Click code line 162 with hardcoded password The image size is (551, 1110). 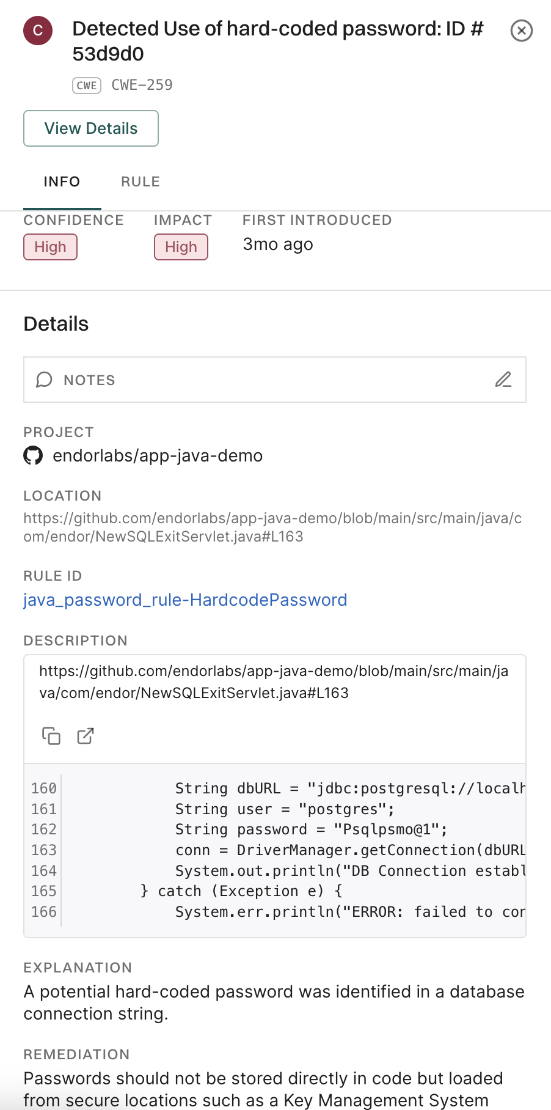[311, 829]
